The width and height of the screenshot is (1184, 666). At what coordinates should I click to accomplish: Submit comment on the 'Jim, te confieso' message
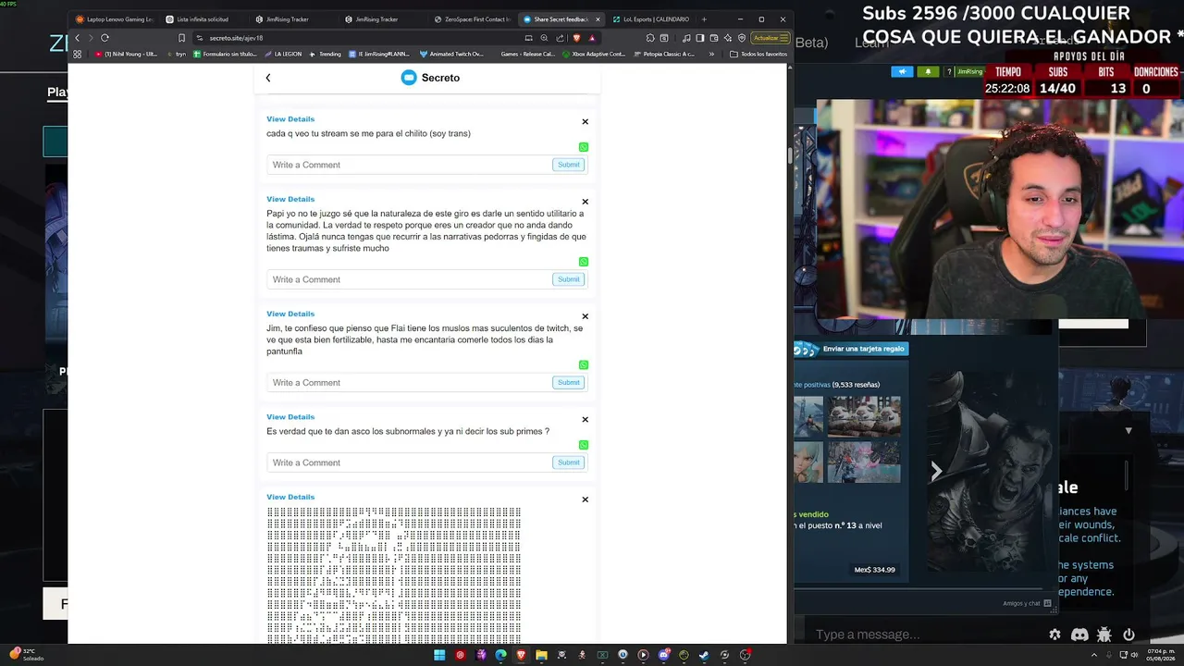(x=568, y=383)
